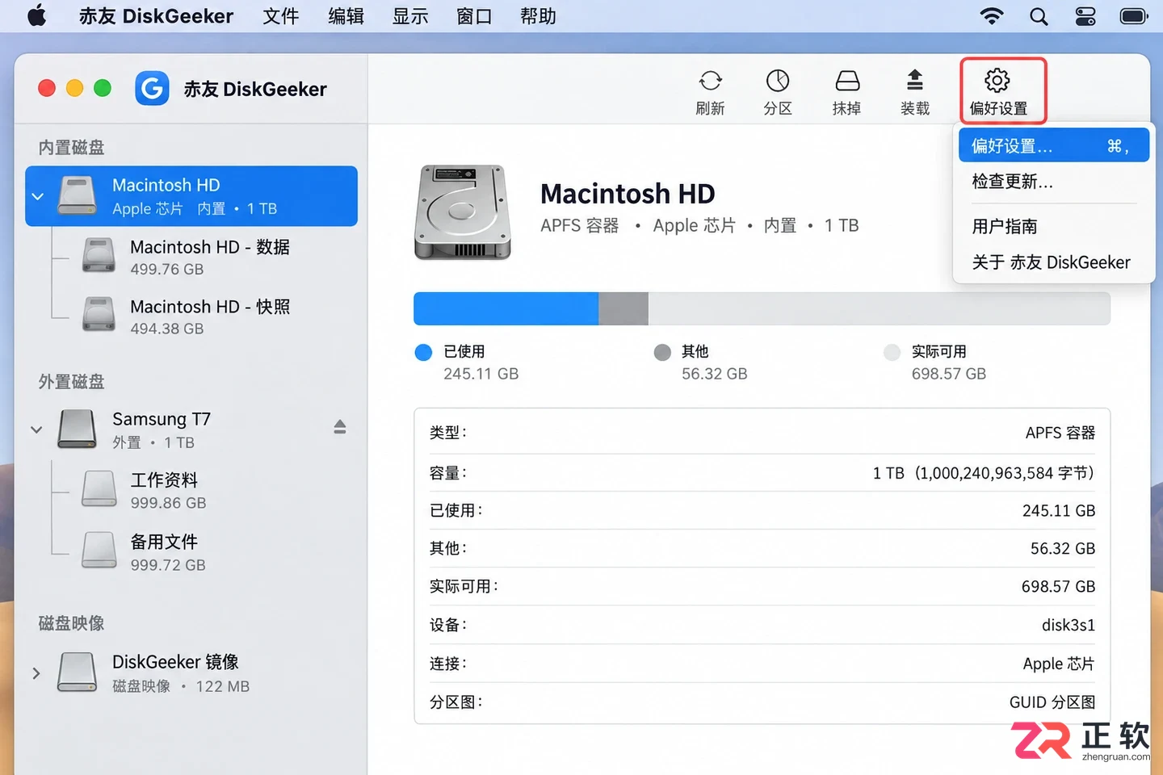Click the 连接 row value Apple 芯片
The width and height of the screenshot is (1163, 775).
point(1059,664)
